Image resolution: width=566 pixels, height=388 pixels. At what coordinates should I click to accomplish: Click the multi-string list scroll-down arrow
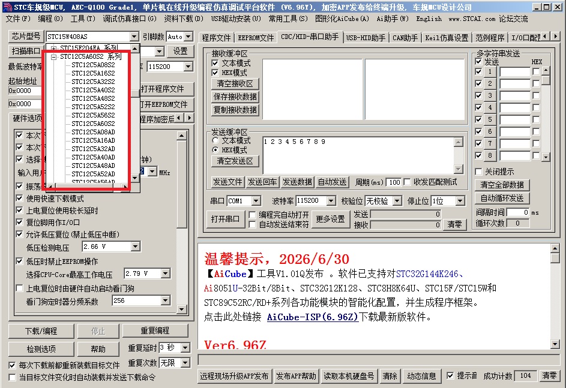(x=546, y=157)
